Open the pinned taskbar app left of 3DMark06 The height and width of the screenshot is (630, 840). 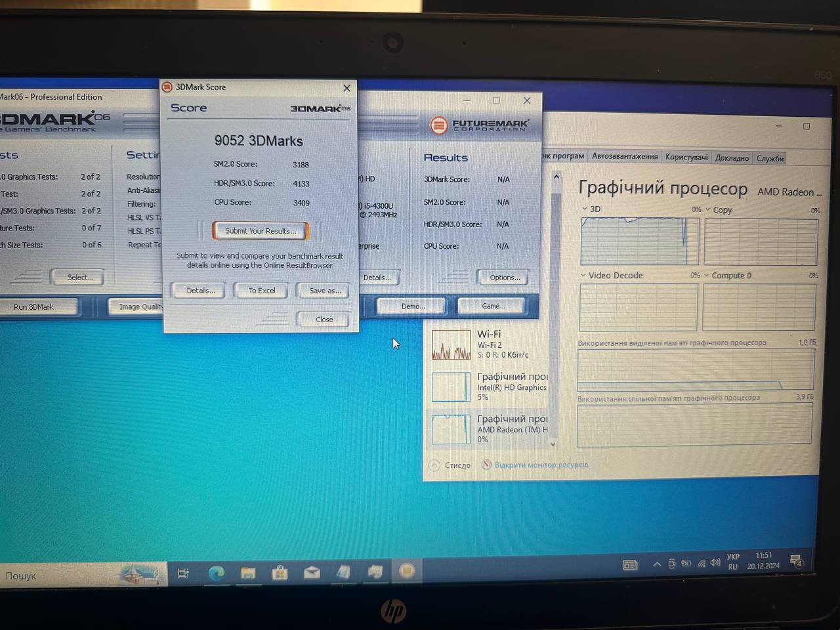tap(375, 572)
